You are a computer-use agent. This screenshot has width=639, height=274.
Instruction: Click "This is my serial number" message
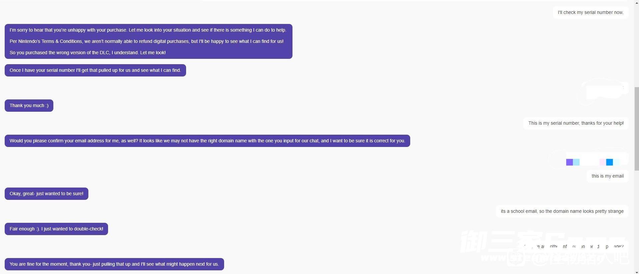pyautogui.click(x=576, y=123)
